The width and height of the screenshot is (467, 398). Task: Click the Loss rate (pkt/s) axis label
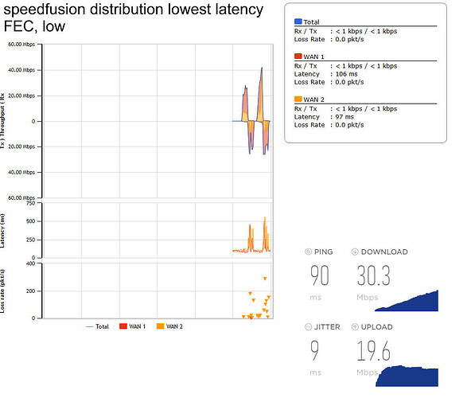pyautogui.click(x=2, y=291)
